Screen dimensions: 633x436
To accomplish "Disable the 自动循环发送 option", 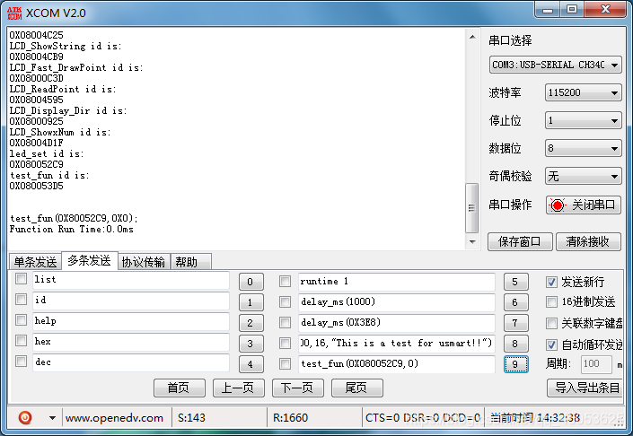I will point(551,344).
